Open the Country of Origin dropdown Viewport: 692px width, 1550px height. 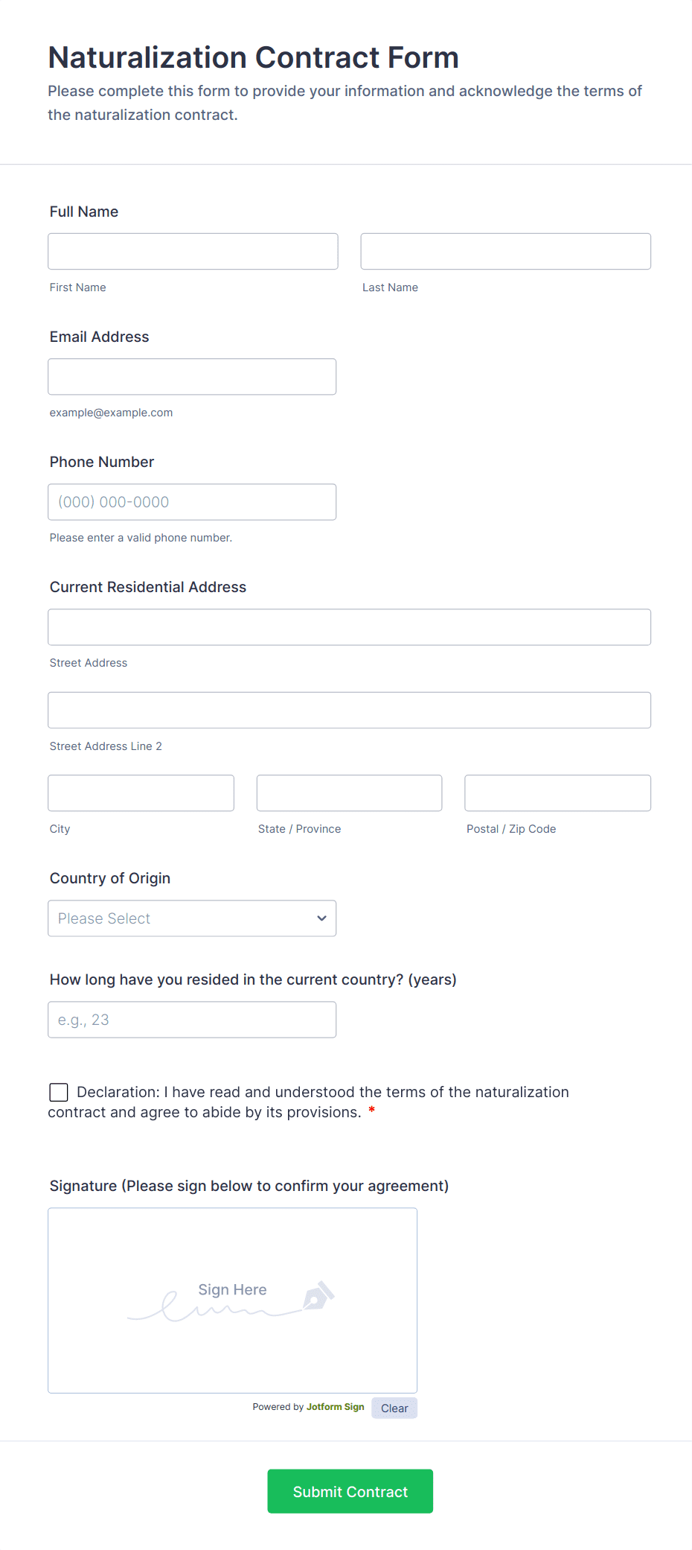click(x=191, y=918)
